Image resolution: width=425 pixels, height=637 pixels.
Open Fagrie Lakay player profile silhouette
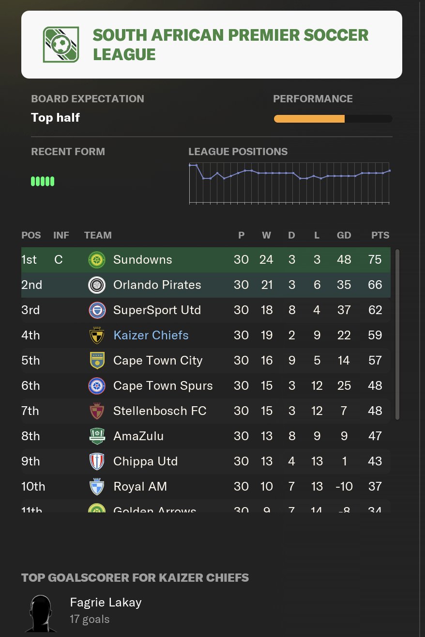pyautogui.click(x=41, y=613)
